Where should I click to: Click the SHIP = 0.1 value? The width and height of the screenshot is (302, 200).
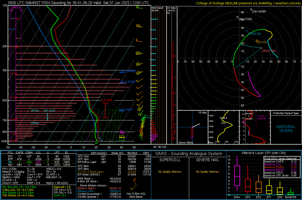[x=60, y=195]
